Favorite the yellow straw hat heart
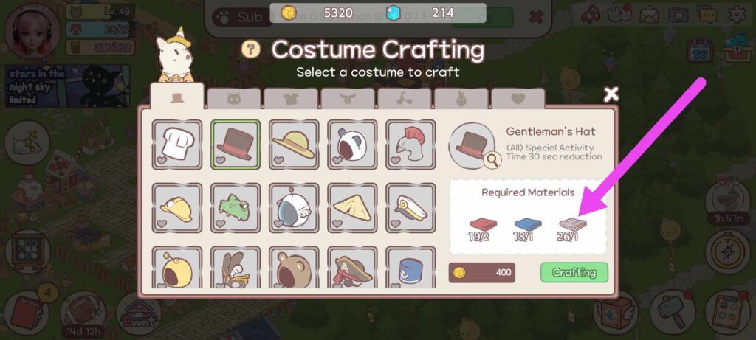Image resolution: width=756 pixels, height=340 pixels. pyautogui.click(x=278, y=160)
